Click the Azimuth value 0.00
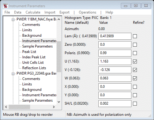Viewport: 154px width, 120px height. 101,29
